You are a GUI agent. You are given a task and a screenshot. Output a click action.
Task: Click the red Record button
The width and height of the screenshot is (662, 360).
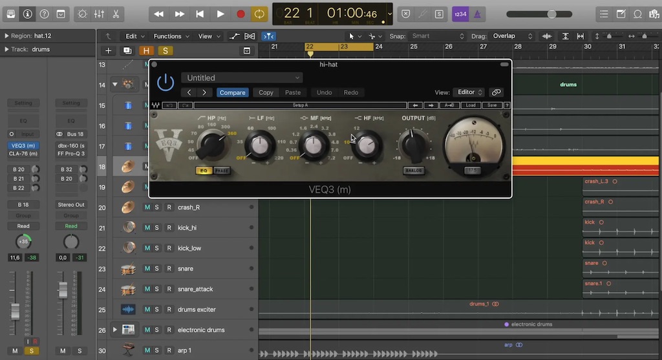240,14
